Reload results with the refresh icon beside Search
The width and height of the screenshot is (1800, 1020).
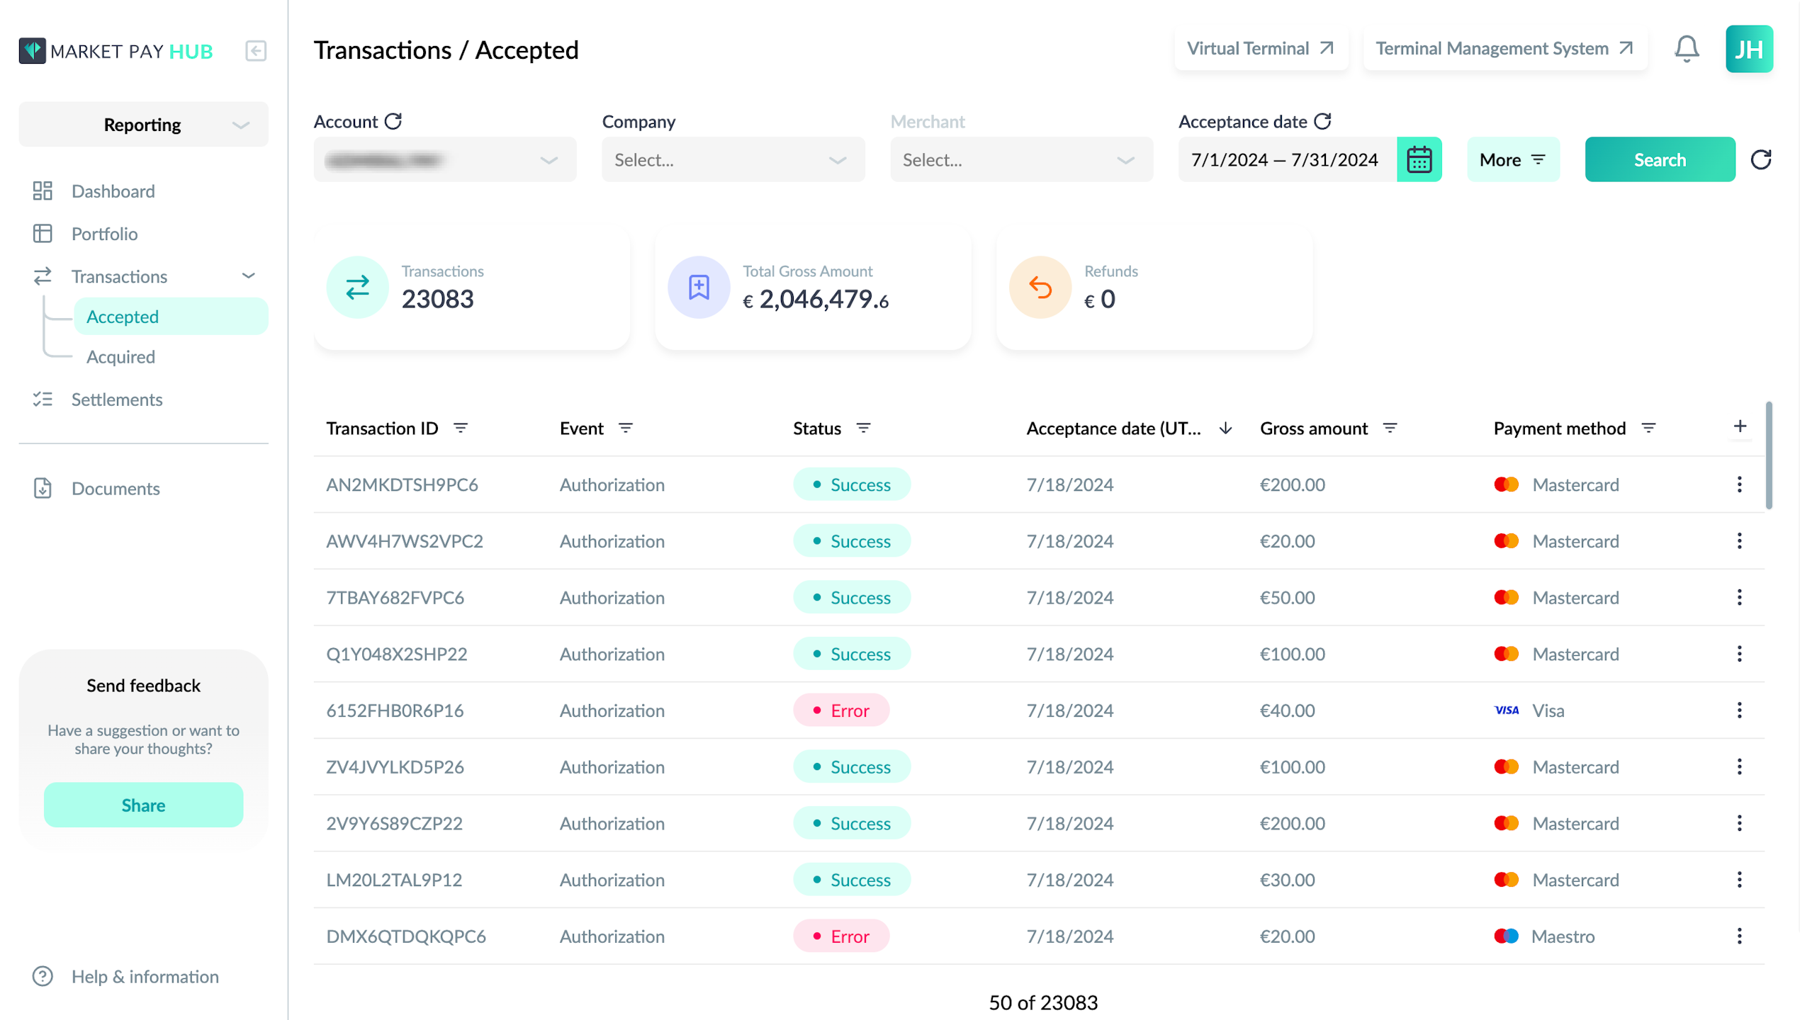click(x=1761, y=159)
